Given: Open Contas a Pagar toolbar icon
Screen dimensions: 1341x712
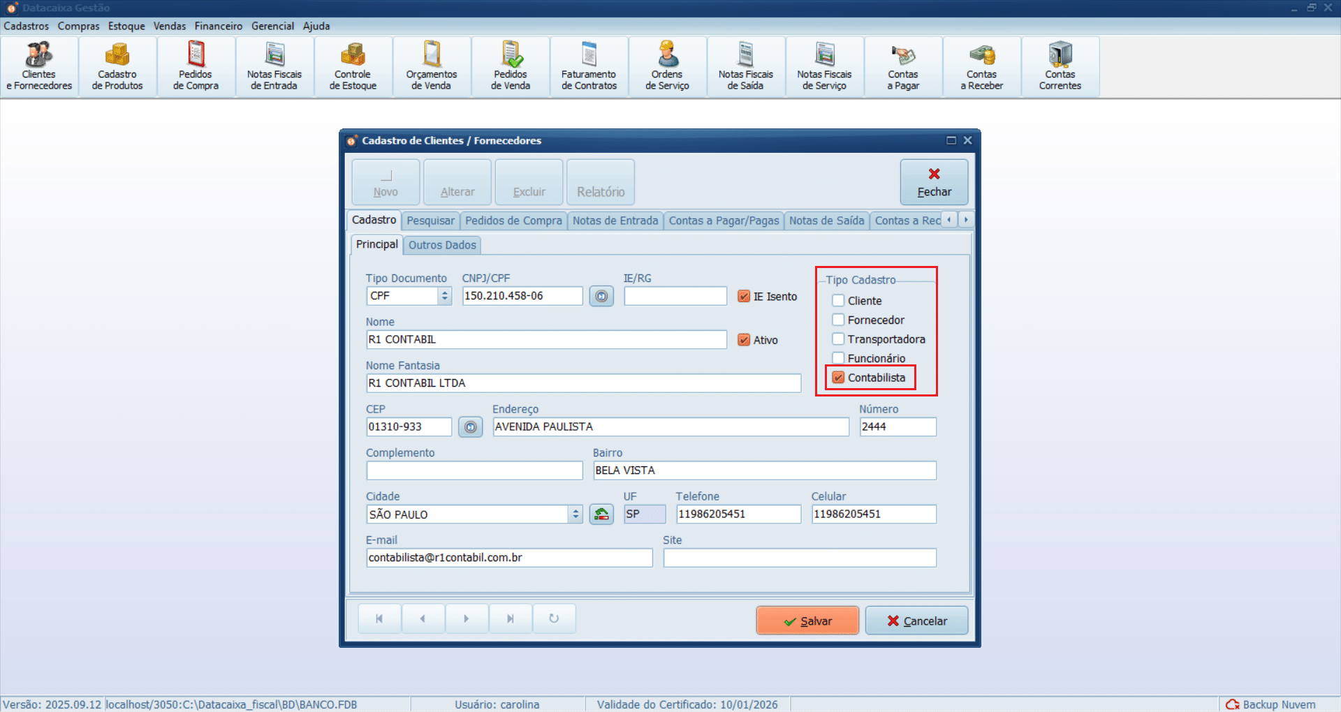Looking at the screenshot, I should tap(903, 66).
